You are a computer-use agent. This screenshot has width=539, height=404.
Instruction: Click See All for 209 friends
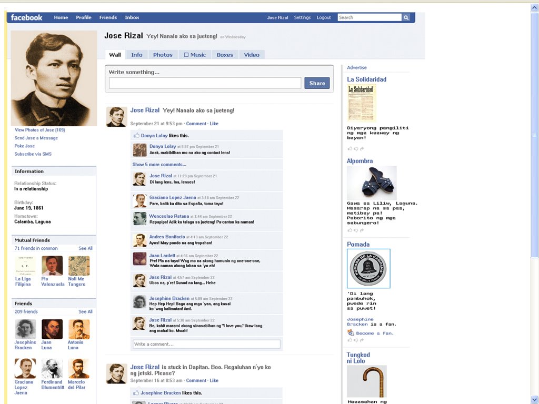pos(85,311)
